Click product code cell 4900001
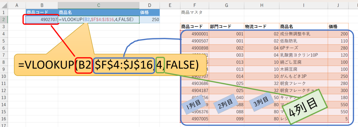 point(195,34)
